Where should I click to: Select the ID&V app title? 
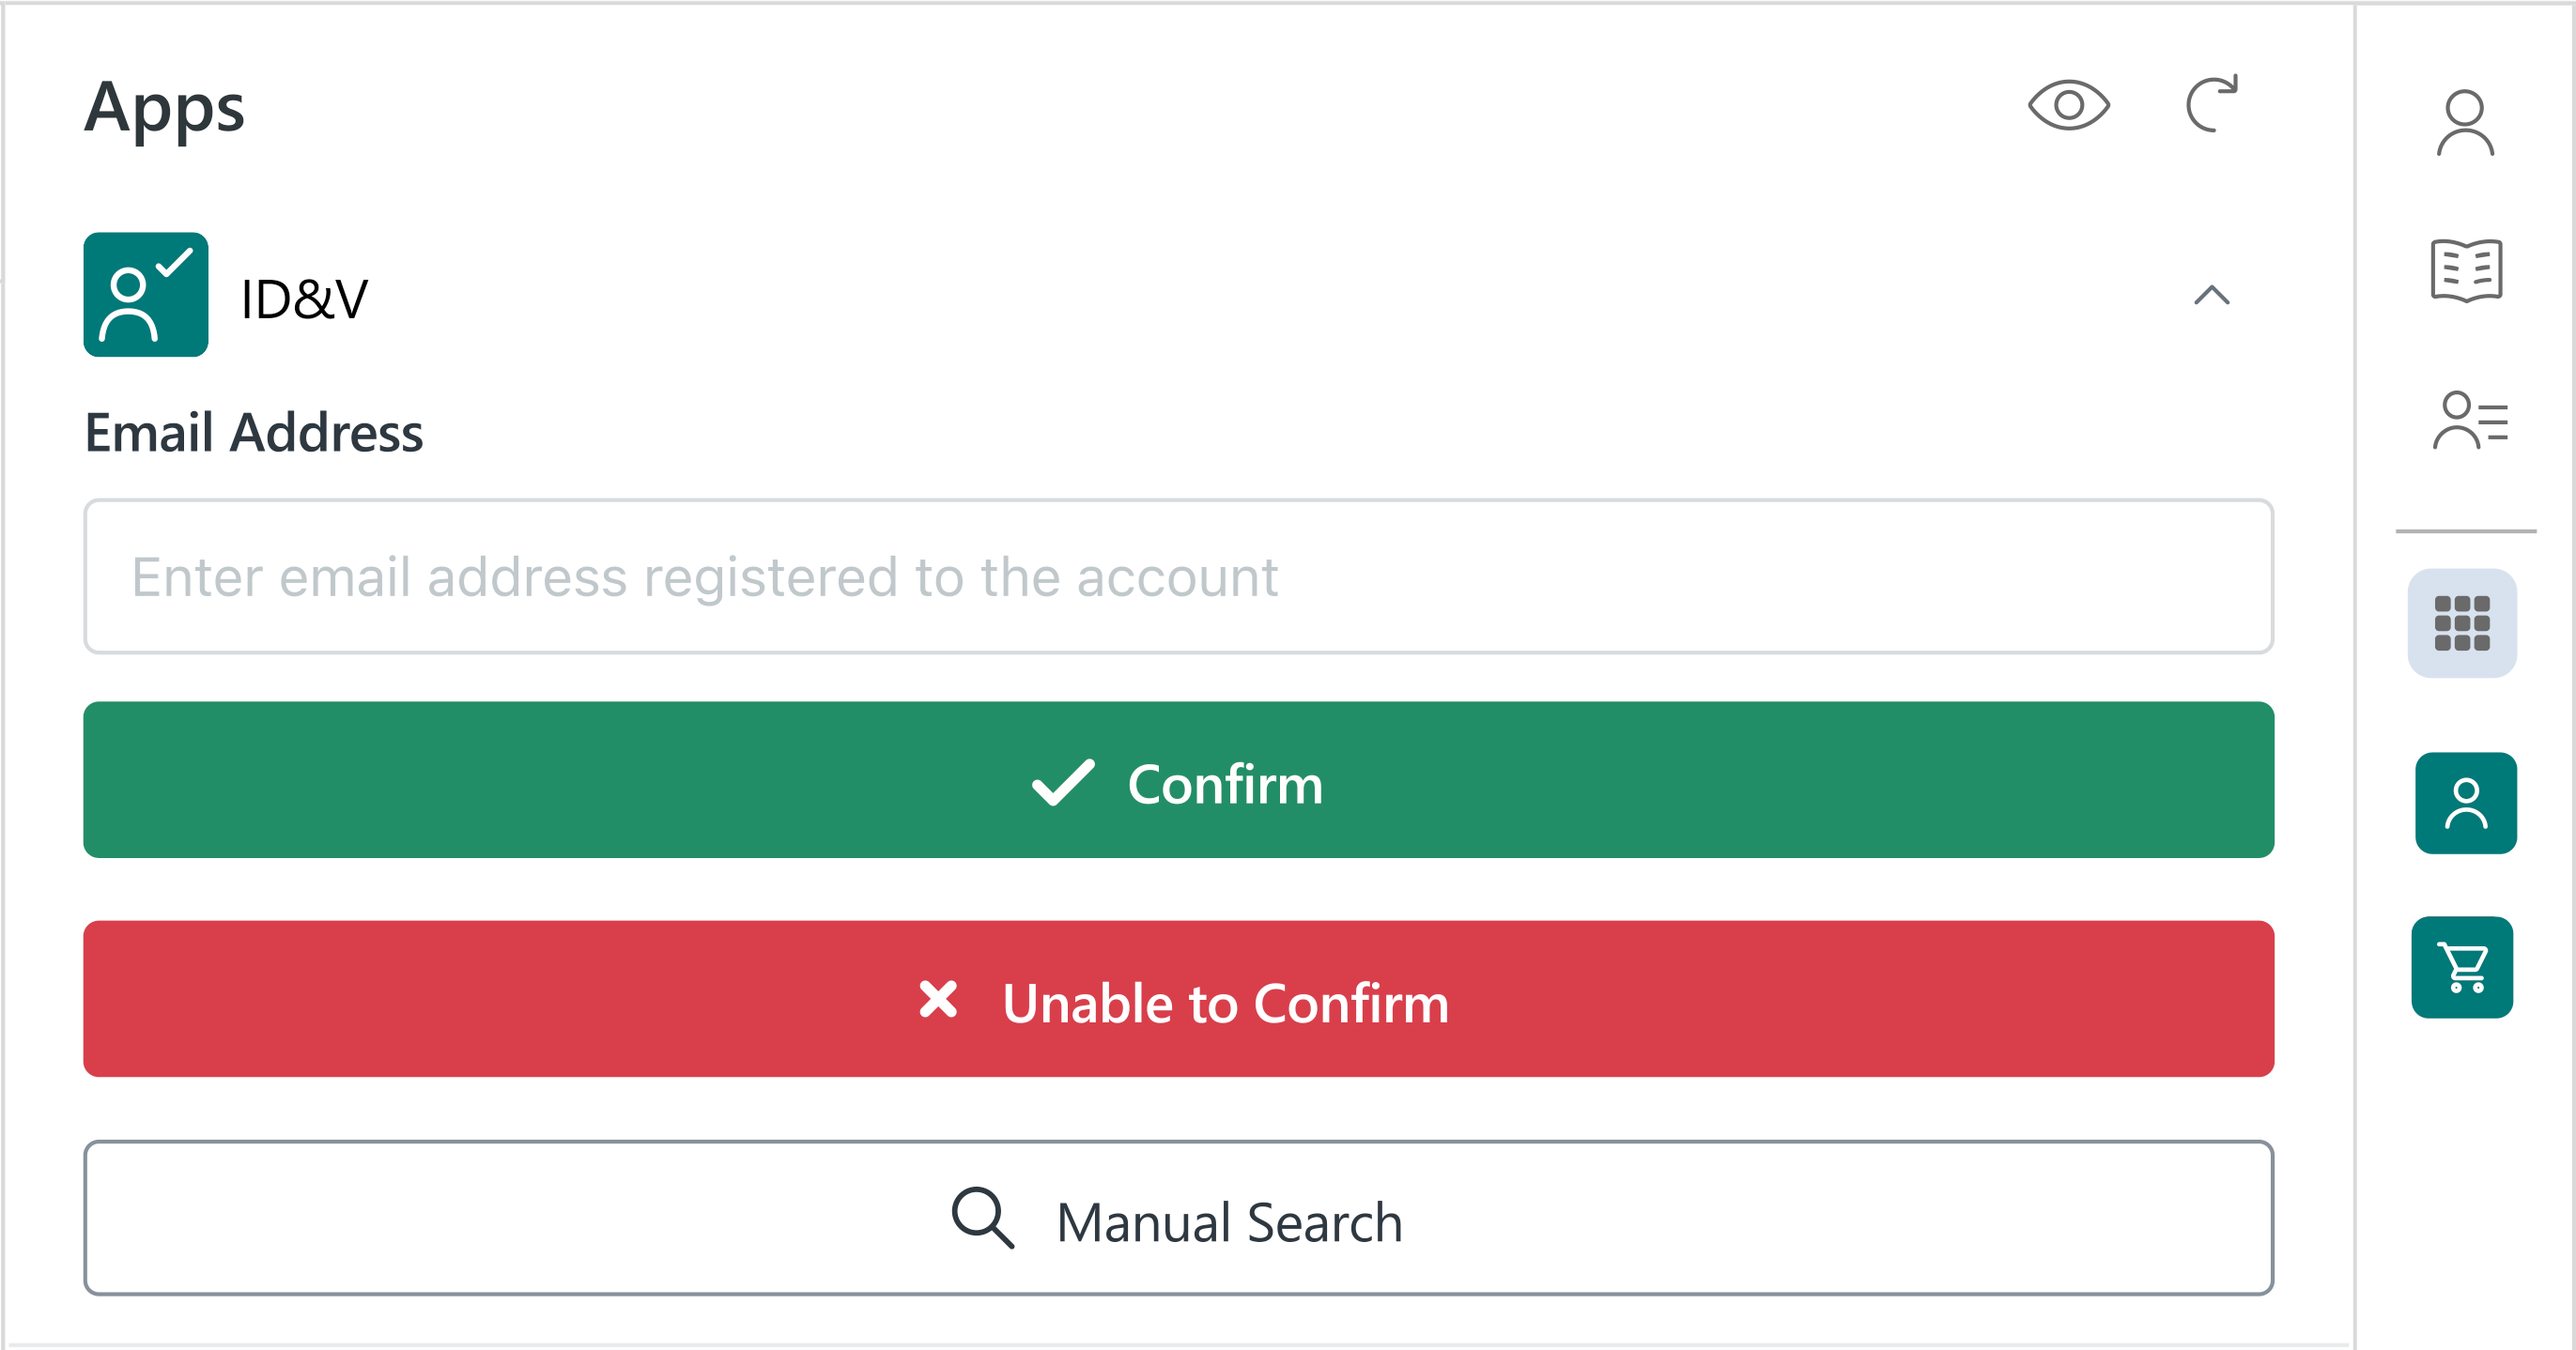coord(304,299)
